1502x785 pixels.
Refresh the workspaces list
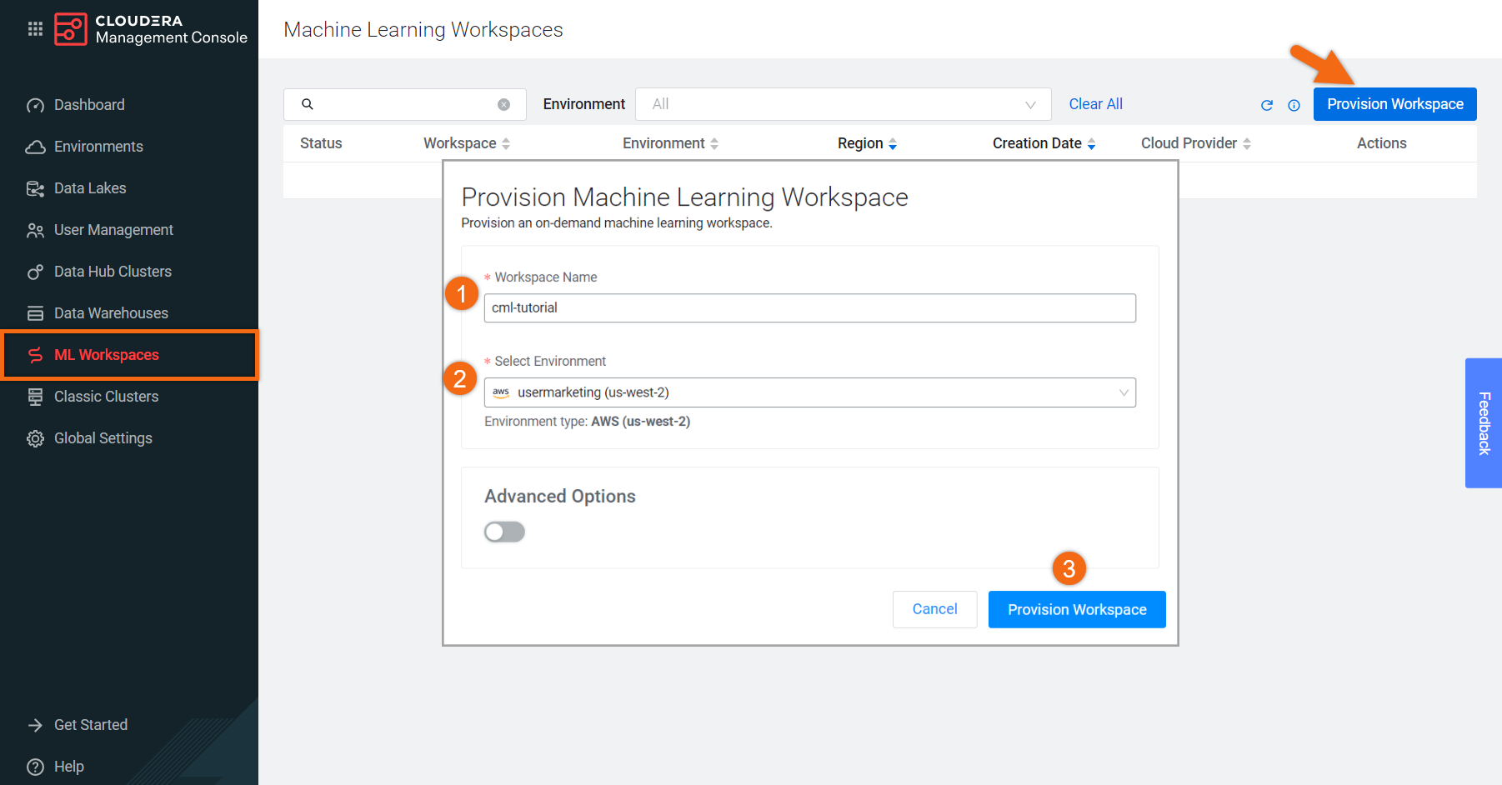1267,105
